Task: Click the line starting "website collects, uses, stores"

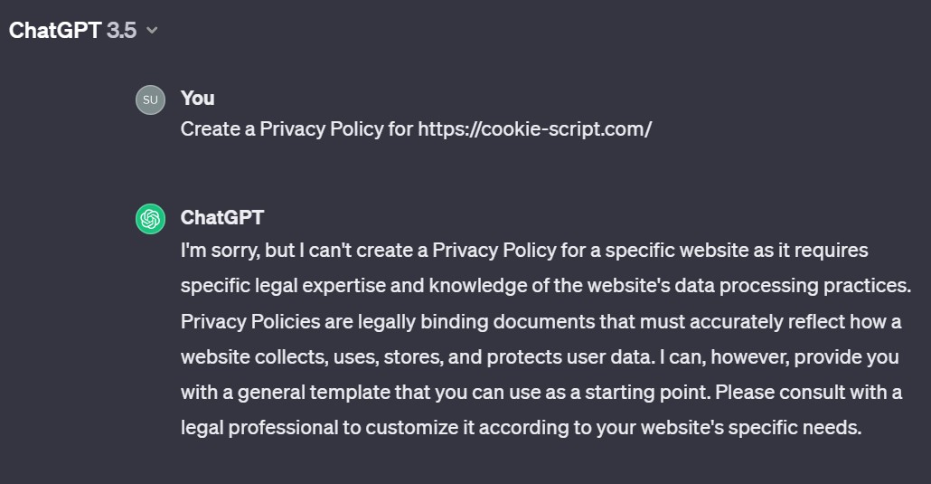Action: click(539, 356)
